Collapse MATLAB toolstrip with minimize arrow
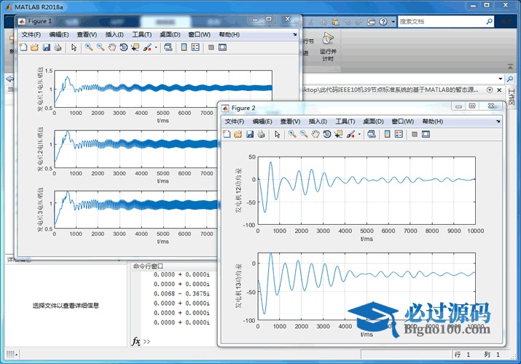 [510, 67]
